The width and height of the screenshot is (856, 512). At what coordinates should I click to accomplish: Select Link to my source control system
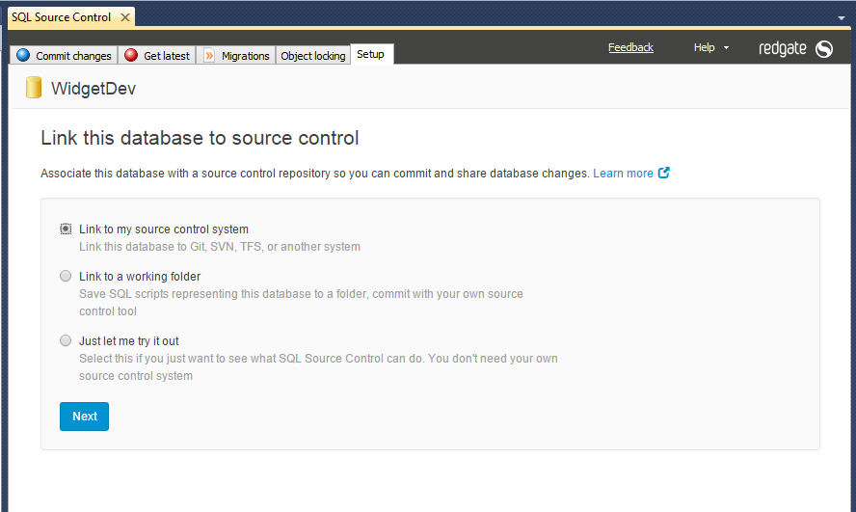coord(66,229)
